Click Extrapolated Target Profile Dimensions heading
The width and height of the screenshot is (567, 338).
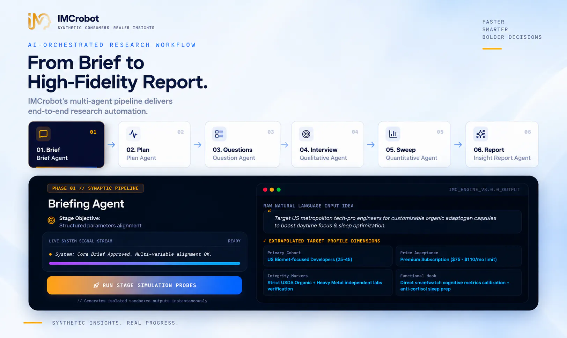pyautogui.click(x=324, y=241)
